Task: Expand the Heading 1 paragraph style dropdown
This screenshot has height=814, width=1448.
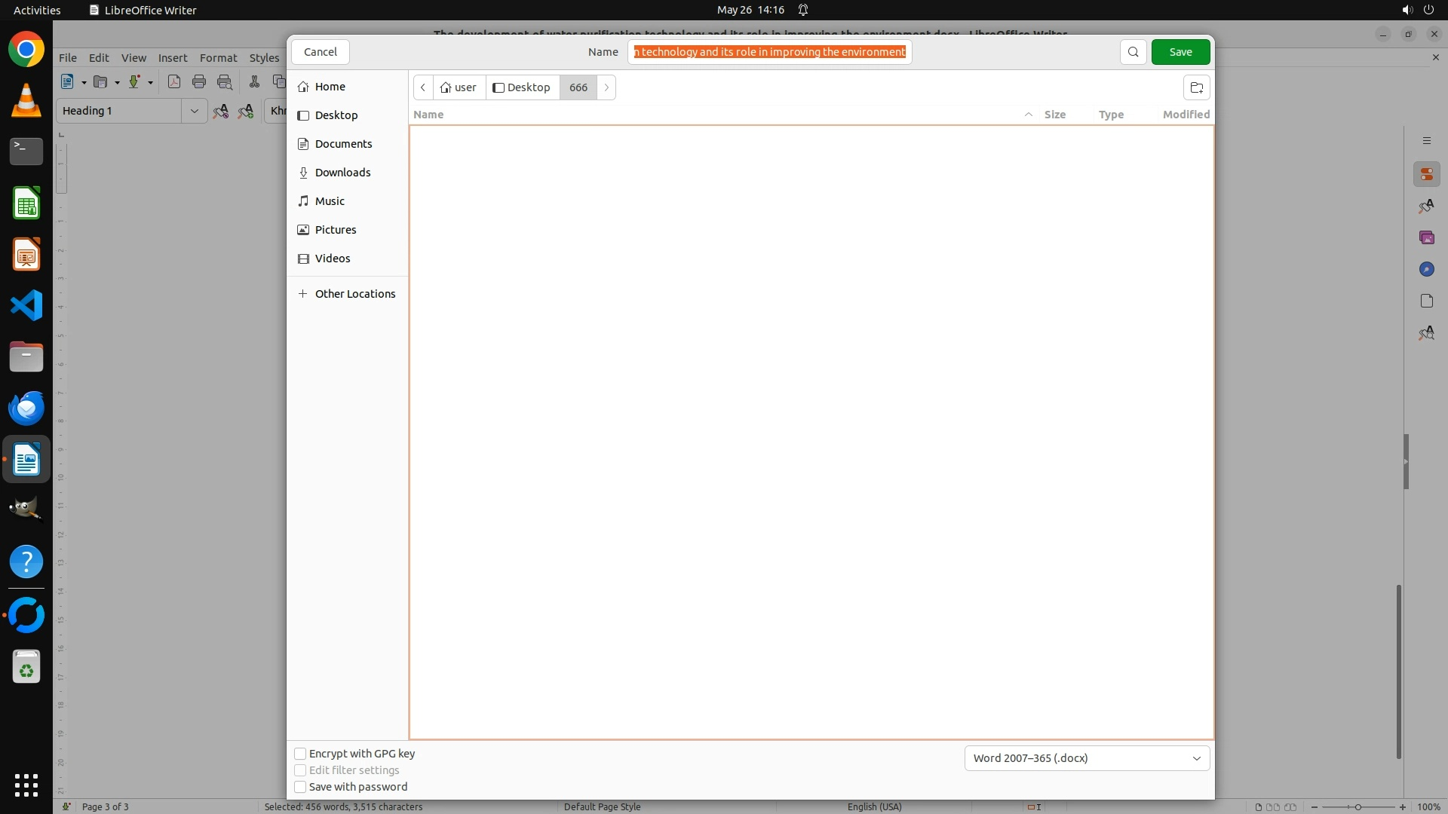Action: (194, 111)
